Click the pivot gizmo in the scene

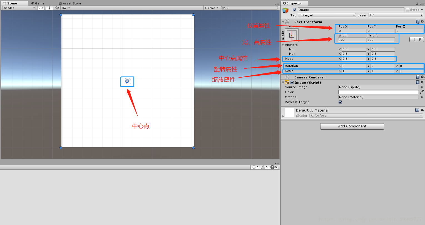[128, 81]
